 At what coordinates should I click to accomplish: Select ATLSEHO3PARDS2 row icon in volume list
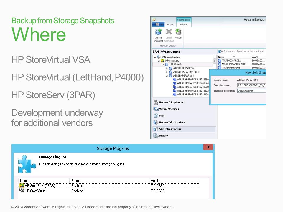[220, 61]
